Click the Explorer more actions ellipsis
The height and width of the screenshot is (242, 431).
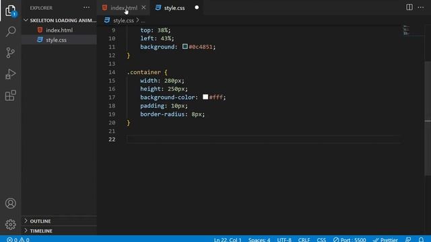point(86,7)
